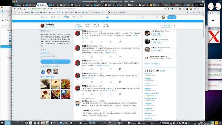The height and width of the screenshot is (125, 222).
Task: Retweet the third tweet posted 7 minutes ago
Action: pyautogui.click(x=92, y=69)
